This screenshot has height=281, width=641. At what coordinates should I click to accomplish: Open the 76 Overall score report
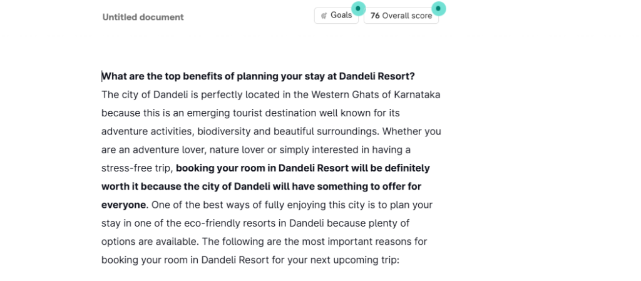tap(401, 16)
